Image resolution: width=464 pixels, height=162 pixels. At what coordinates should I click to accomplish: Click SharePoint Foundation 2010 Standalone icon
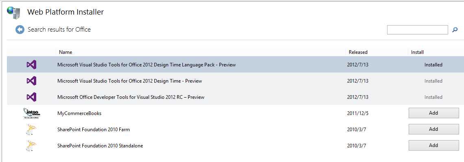(31, 145)
